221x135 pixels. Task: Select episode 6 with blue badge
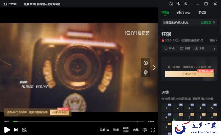click(166, 117)
